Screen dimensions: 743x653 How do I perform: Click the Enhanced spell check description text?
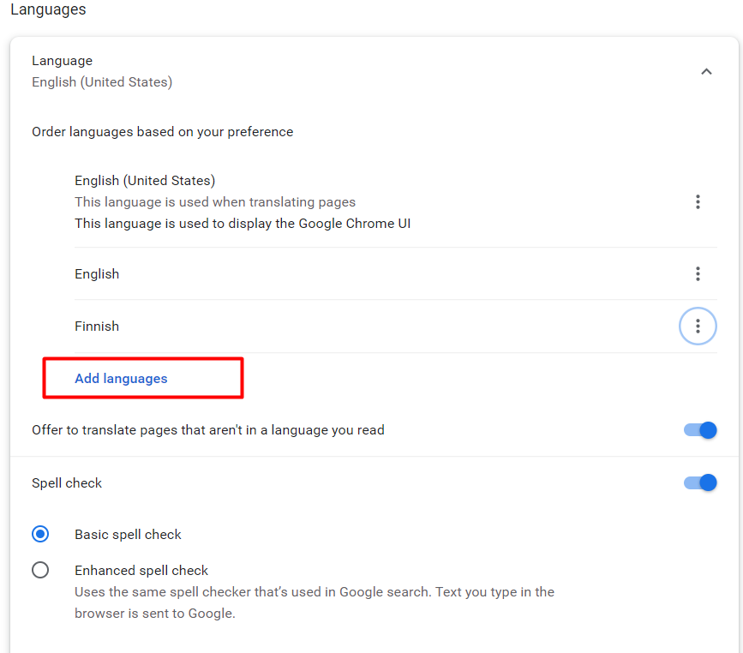coord(315,602)
